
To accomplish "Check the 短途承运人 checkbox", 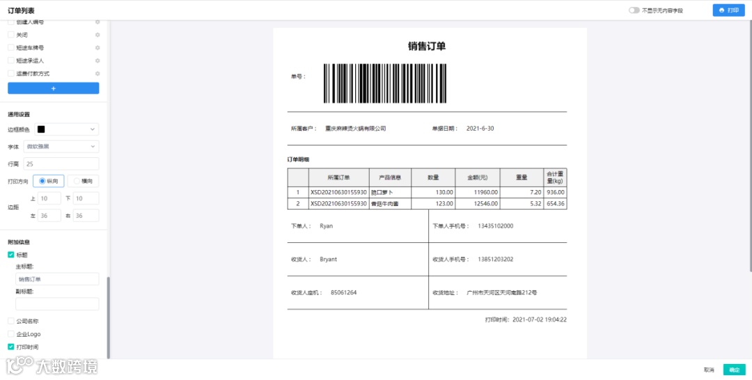I will pyautogui.click(x=11, y=61).
